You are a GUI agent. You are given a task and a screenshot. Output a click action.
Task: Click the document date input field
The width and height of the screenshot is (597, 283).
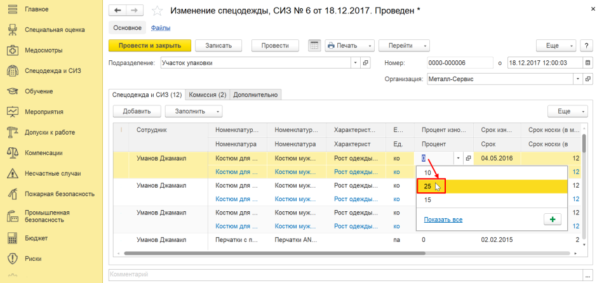click(x=545, y=63)
